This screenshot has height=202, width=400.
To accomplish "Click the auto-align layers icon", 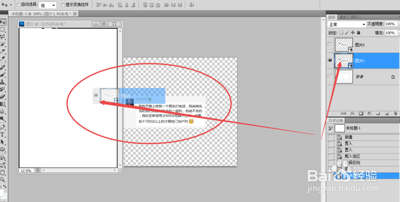I will pyautogui.click(x=191, y=4).
